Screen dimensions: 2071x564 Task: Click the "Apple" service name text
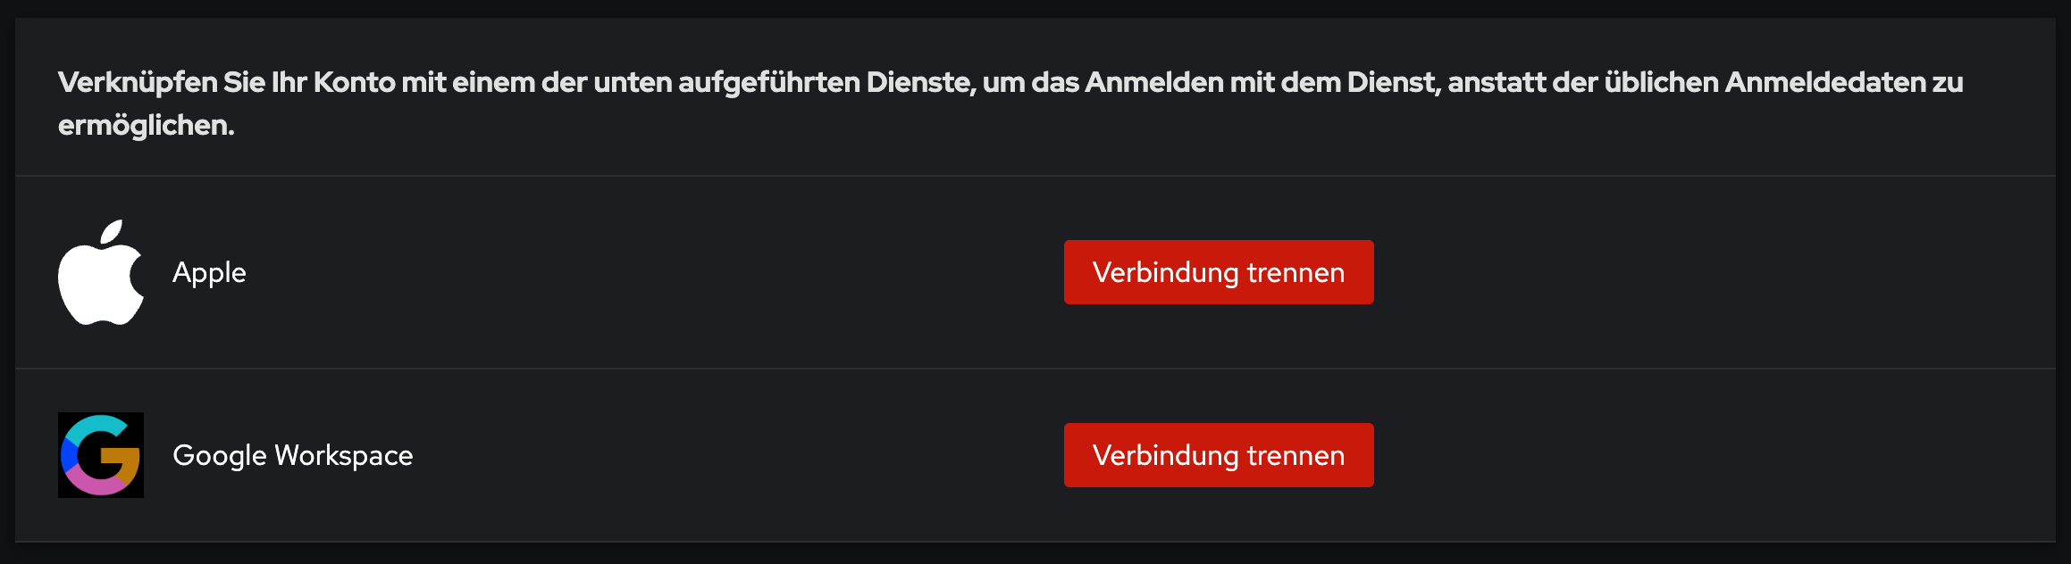point(209,272)
